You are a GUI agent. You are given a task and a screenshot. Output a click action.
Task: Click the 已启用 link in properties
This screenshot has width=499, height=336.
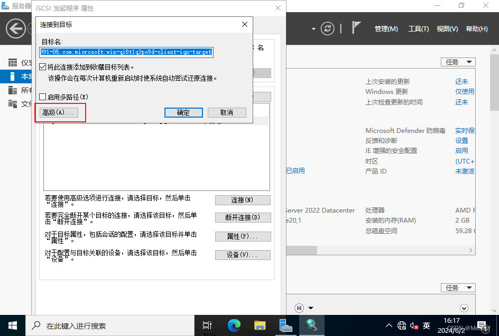295,171
